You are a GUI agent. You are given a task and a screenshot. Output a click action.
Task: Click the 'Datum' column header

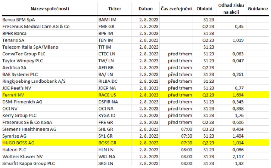145,9
